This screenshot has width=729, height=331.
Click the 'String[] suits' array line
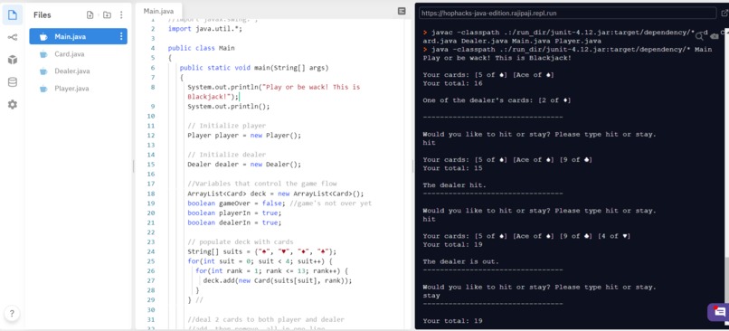click(x=261, y=251)
